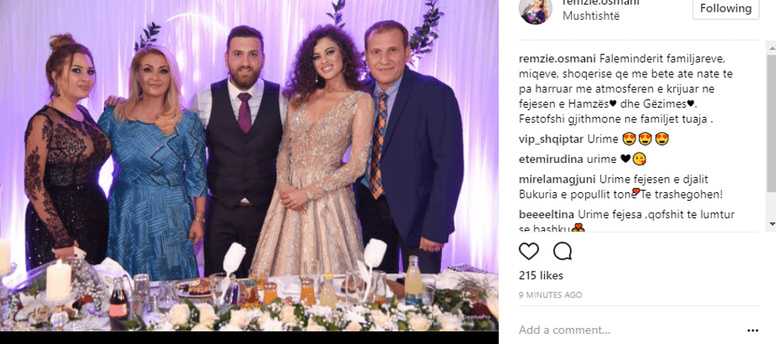Click the engagement photo

point(249,165)
